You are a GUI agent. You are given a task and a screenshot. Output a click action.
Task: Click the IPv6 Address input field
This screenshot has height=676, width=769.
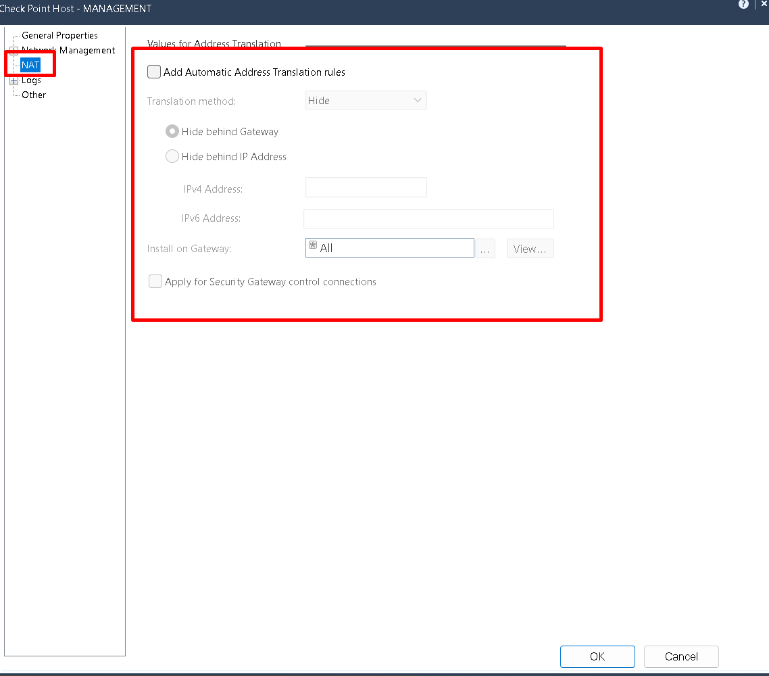[x=428, y=219]
